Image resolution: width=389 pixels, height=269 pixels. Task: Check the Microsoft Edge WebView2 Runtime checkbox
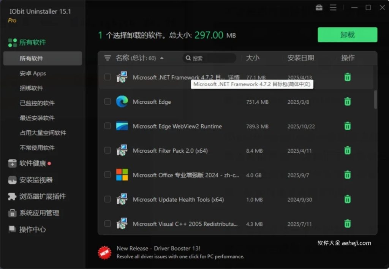(x=107, y=126)
